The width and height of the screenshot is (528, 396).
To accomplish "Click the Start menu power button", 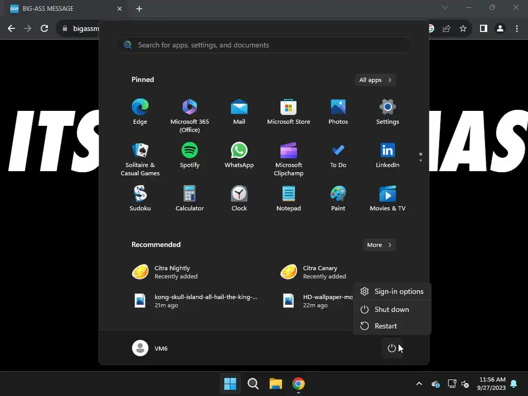I will (392, 348).
